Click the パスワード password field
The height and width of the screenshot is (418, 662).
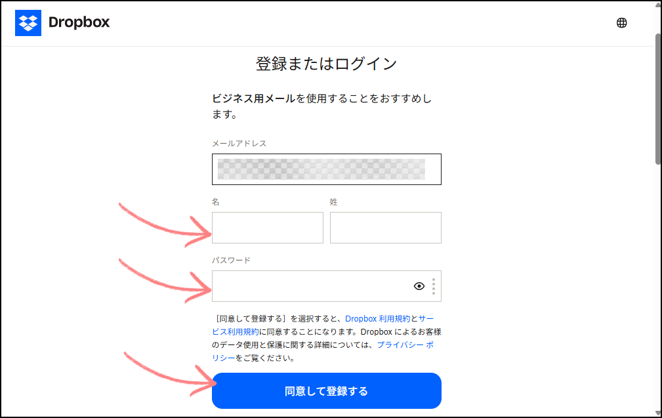pos(326,286)
